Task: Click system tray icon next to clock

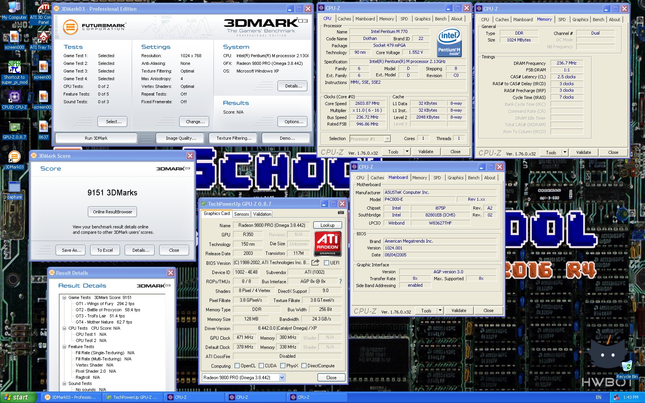Action: pos(617,397)
